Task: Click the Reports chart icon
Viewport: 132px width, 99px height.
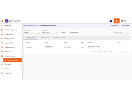Action: [x=2, y=69]
